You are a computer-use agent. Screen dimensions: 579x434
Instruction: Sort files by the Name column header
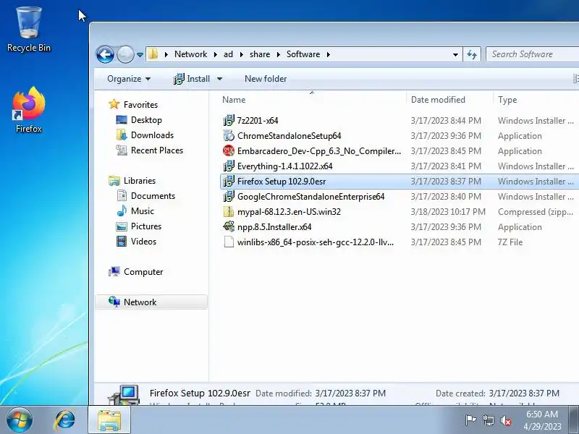pyautogui.click(x=234, y=100)
